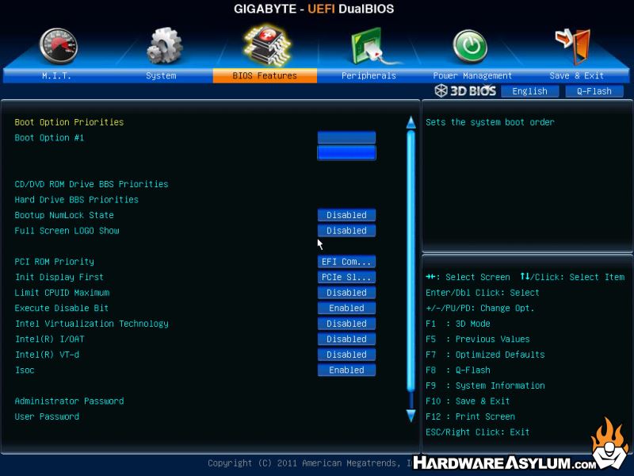Switch to the System tab
Image resolution: width=634 pixels, height=476 pixels.
pyautogui.click(x=161, y=75)
